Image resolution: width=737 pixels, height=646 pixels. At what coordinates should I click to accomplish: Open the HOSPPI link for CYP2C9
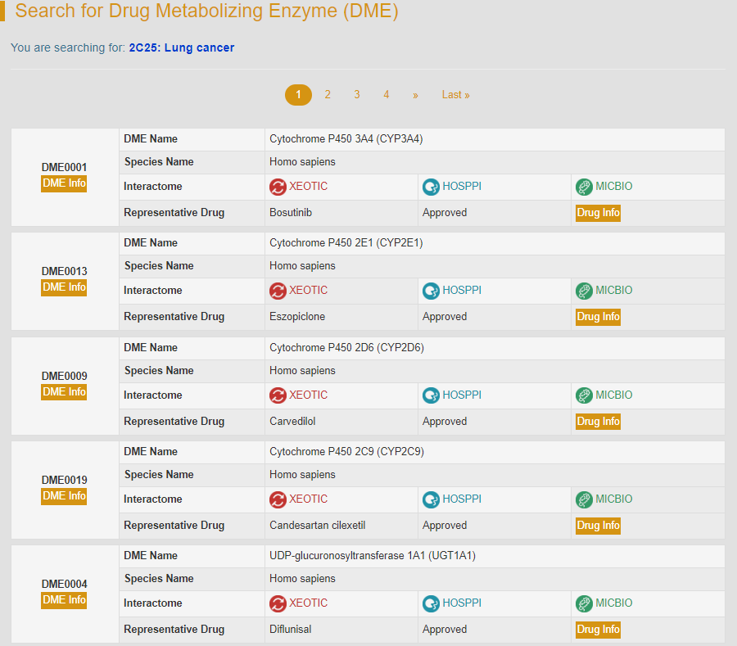tap(461, 499)
